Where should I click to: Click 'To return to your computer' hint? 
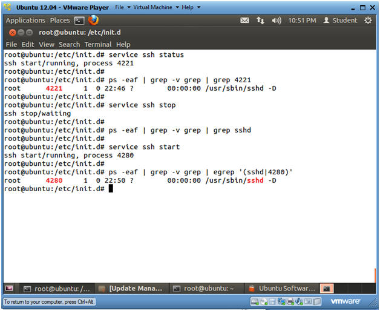49,302
